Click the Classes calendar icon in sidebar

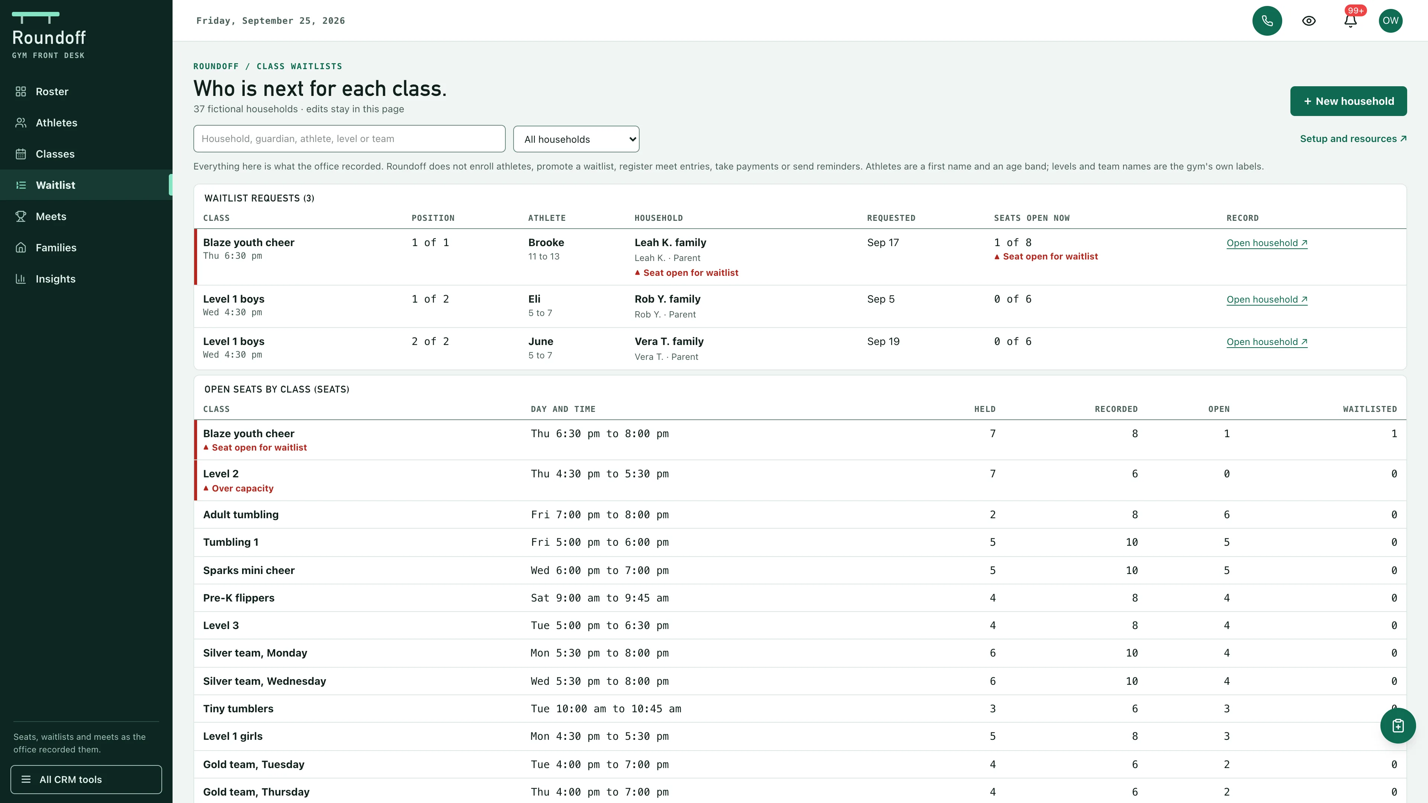(21, 154)
